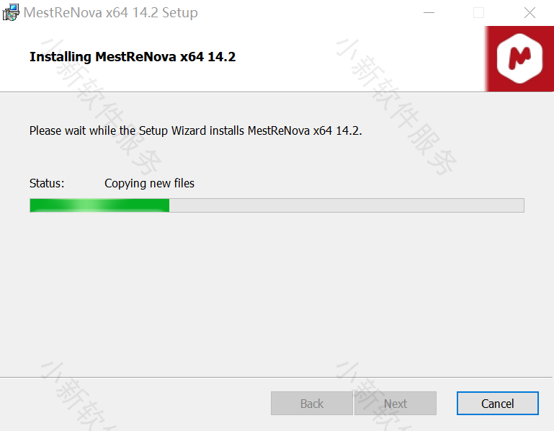Click the empty gray part of progress bar

(347, 205)
